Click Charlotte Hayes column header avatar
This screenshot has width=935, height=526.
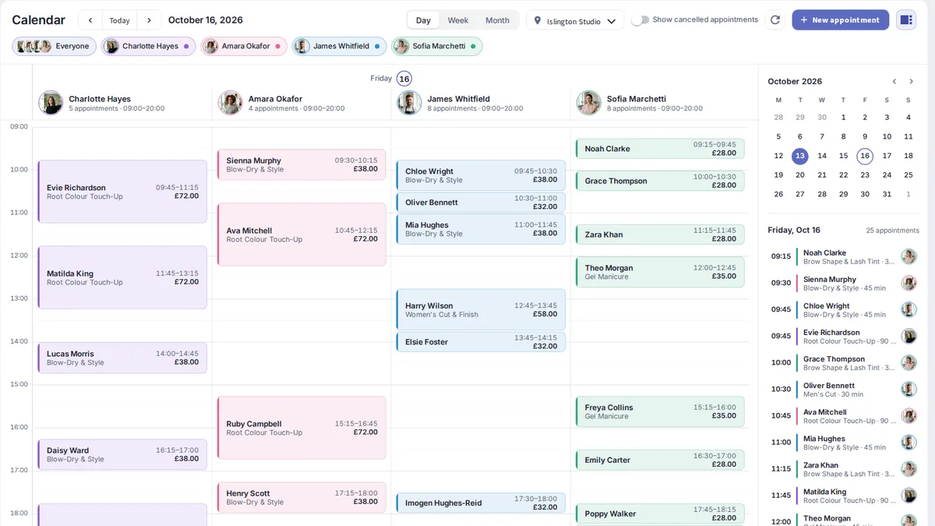click(51, 103)
